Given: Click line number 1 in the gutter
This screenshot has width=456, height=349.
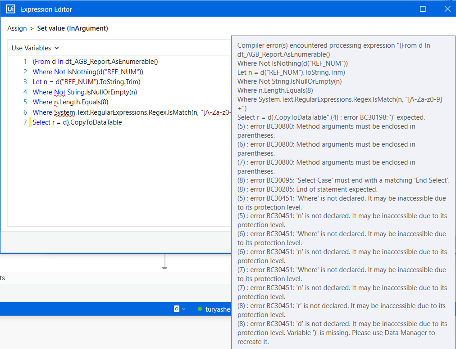Looking at the screenshot, I should [25, 62].
